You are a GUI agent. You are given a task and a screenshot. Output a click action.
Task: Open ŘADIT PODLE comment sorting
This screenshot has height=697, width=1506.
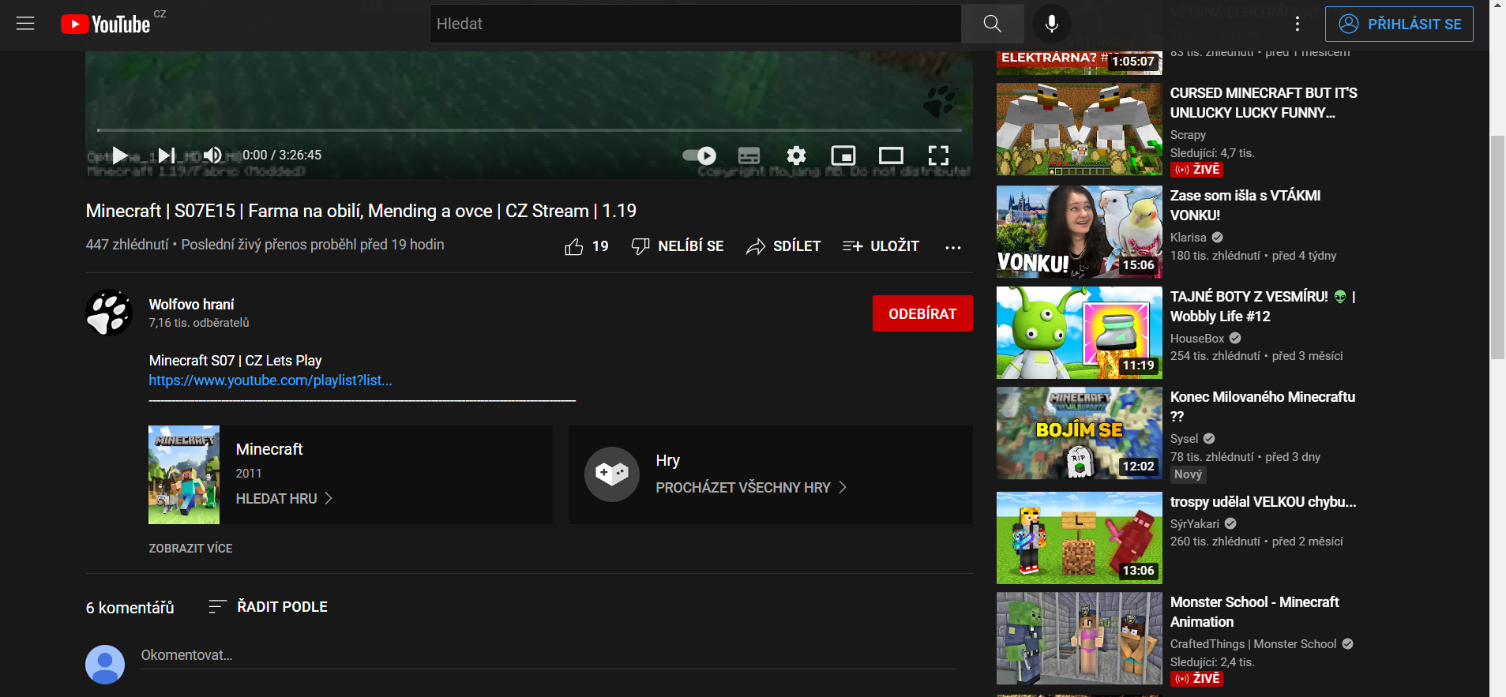pos(268,606)
